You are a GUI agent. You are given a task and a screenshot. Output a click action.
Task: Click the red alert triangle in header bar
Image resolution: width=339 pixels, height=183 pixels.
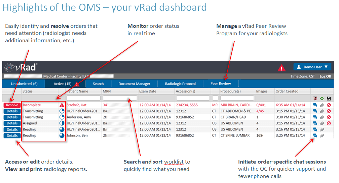[281, 68]
